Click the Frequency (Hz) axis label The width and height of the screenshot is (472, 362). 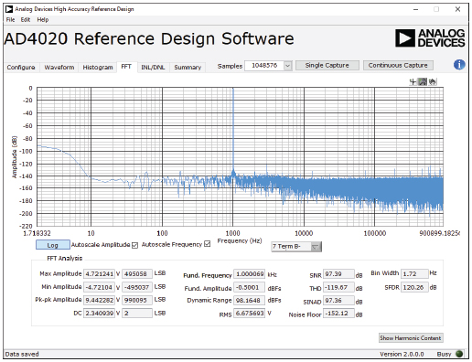tap(240, 241)
